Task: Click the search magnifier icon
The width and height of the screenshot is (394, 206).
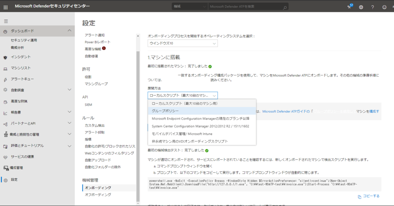Action: pyautogui.click(x=285, y=8)
